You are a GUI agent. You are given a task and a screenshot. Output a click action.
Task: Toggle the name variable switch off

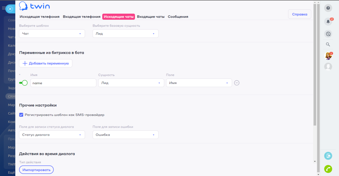tap(23, 83)
